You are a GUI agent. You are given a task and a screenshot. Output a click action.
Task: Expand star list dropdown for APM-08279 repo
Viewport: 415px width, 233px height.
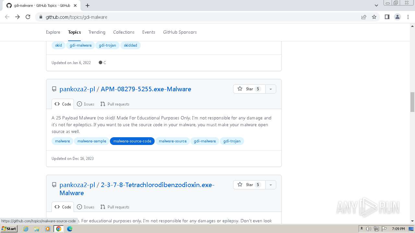(x=270, y=89)
